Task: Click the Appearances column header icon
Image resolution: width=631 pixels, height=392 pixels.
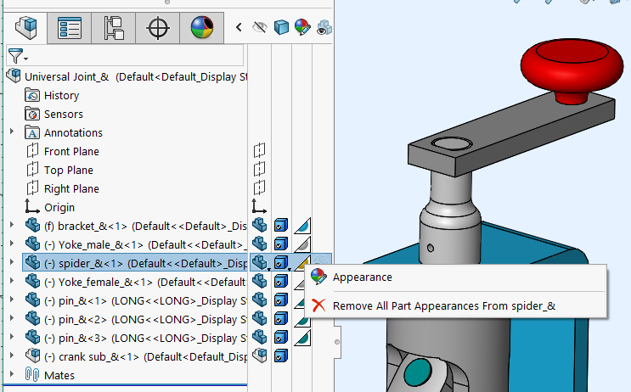Action: pos(302,27)
